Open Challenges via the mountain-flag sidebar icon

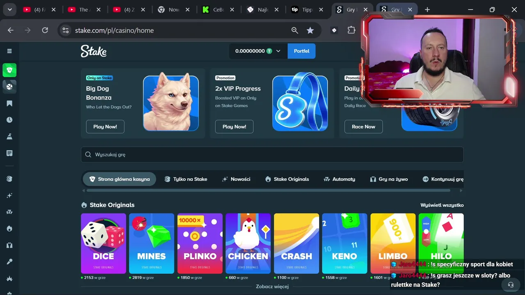pos(9,136)
